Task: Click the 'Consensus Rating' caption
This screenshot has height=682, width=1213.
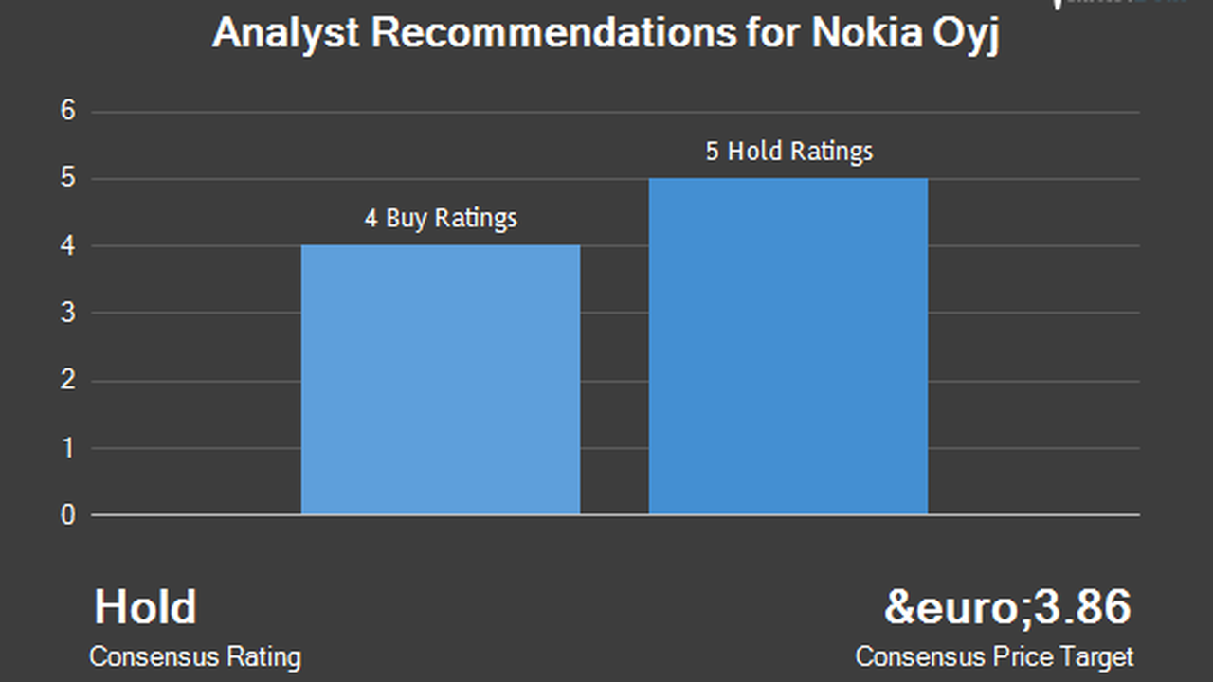Action: pos(195,656)
